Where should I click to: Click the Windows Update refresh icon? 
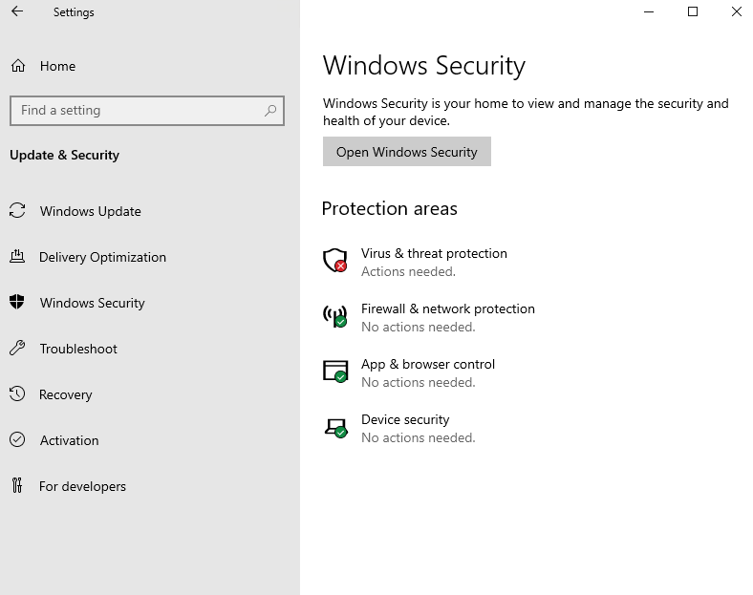click(x=16, y=211)
